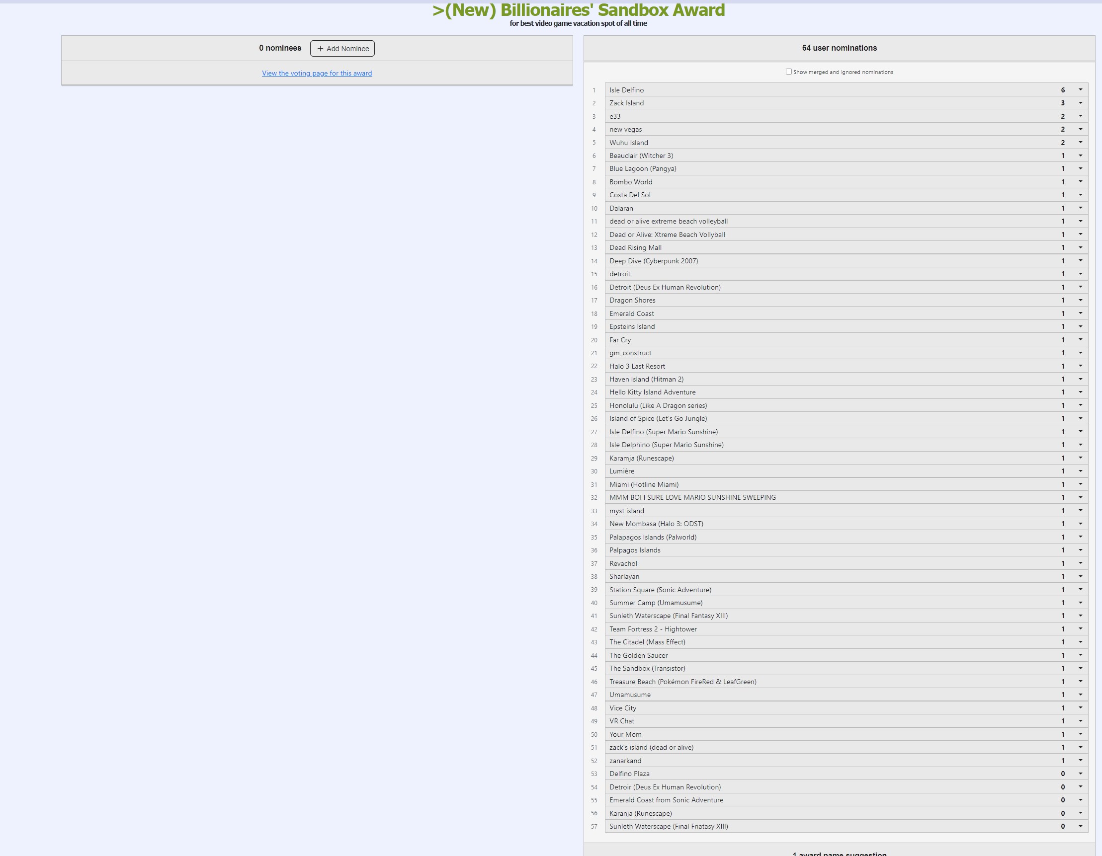Click the 64 user nominations header

(x=839, y=48)
